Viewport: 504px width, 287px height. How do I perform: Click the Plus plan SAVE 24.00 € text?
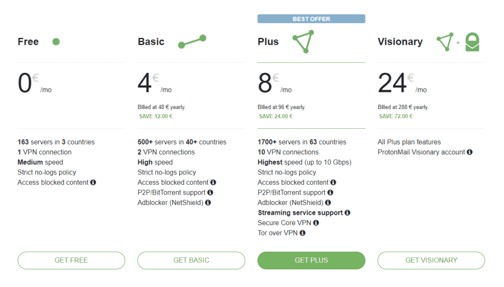(x=276, y=116)
